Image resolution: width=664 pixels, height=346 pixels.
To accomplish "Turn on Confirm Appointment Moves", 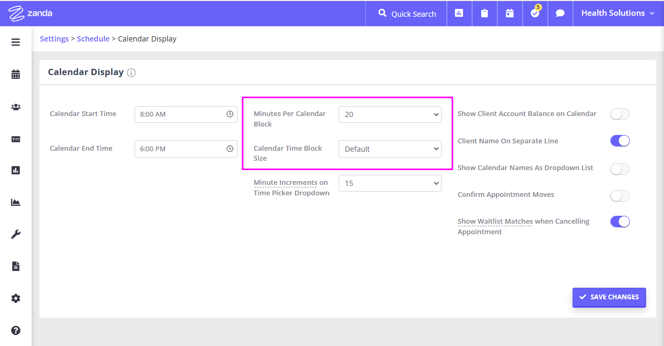I will [x=619, y=195].
